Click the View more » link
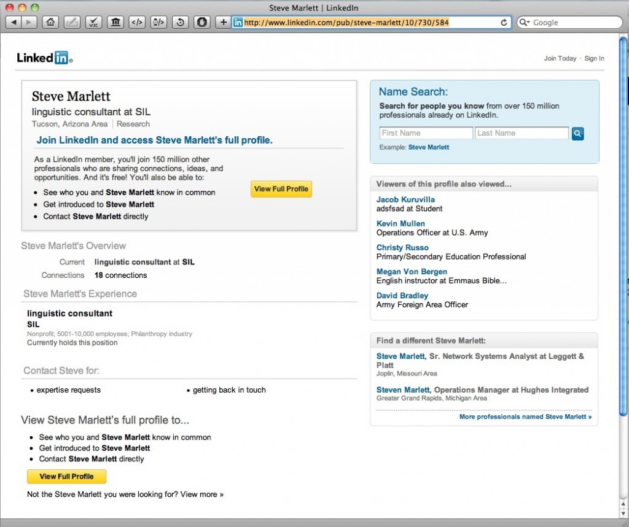629x527 pixels. (x=201, y=494)
